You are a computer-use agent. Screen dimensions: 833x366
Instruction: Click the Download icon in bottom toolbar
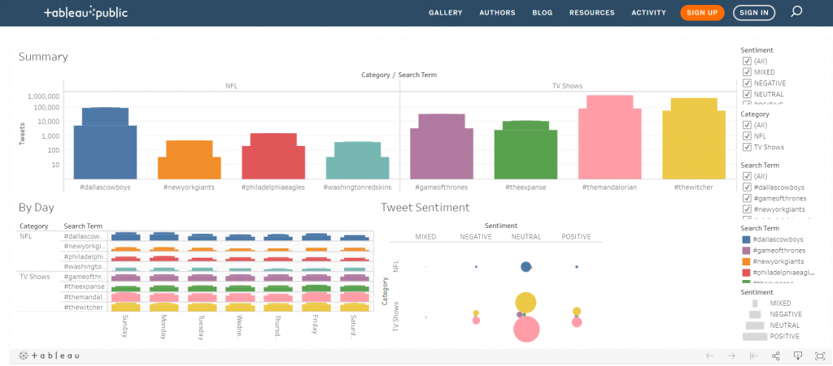pos(798,355)
